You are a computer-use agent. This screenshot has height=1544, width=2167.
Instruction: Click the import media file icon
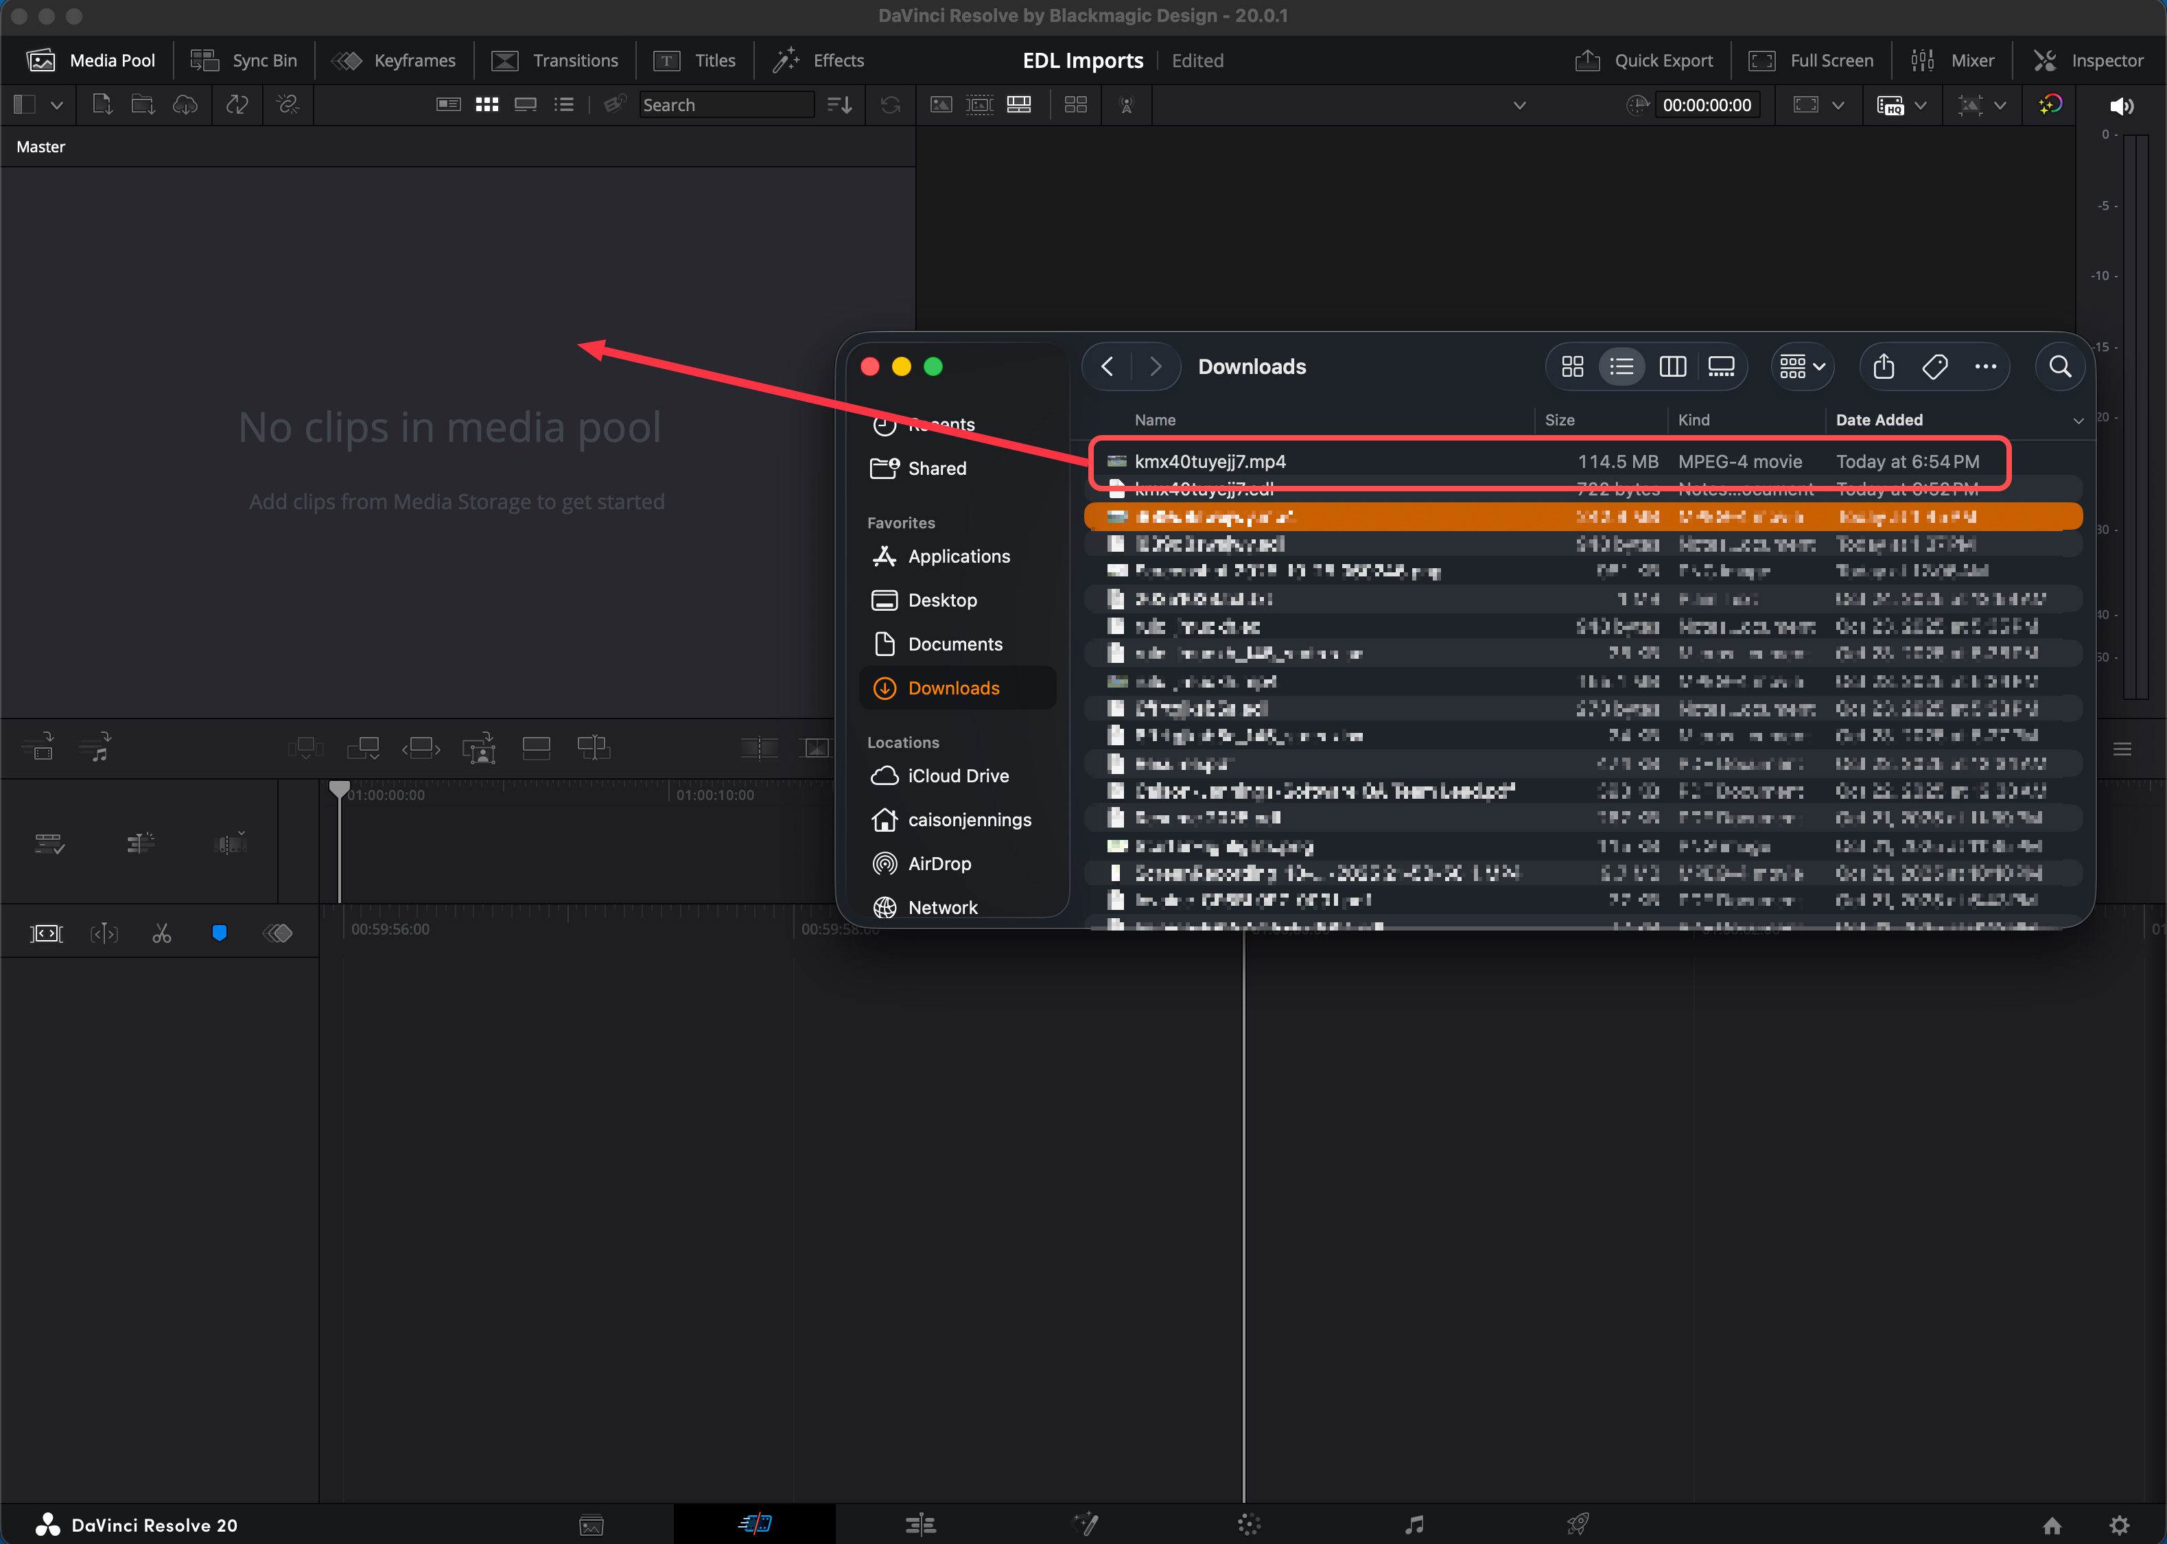pos(102,104)
